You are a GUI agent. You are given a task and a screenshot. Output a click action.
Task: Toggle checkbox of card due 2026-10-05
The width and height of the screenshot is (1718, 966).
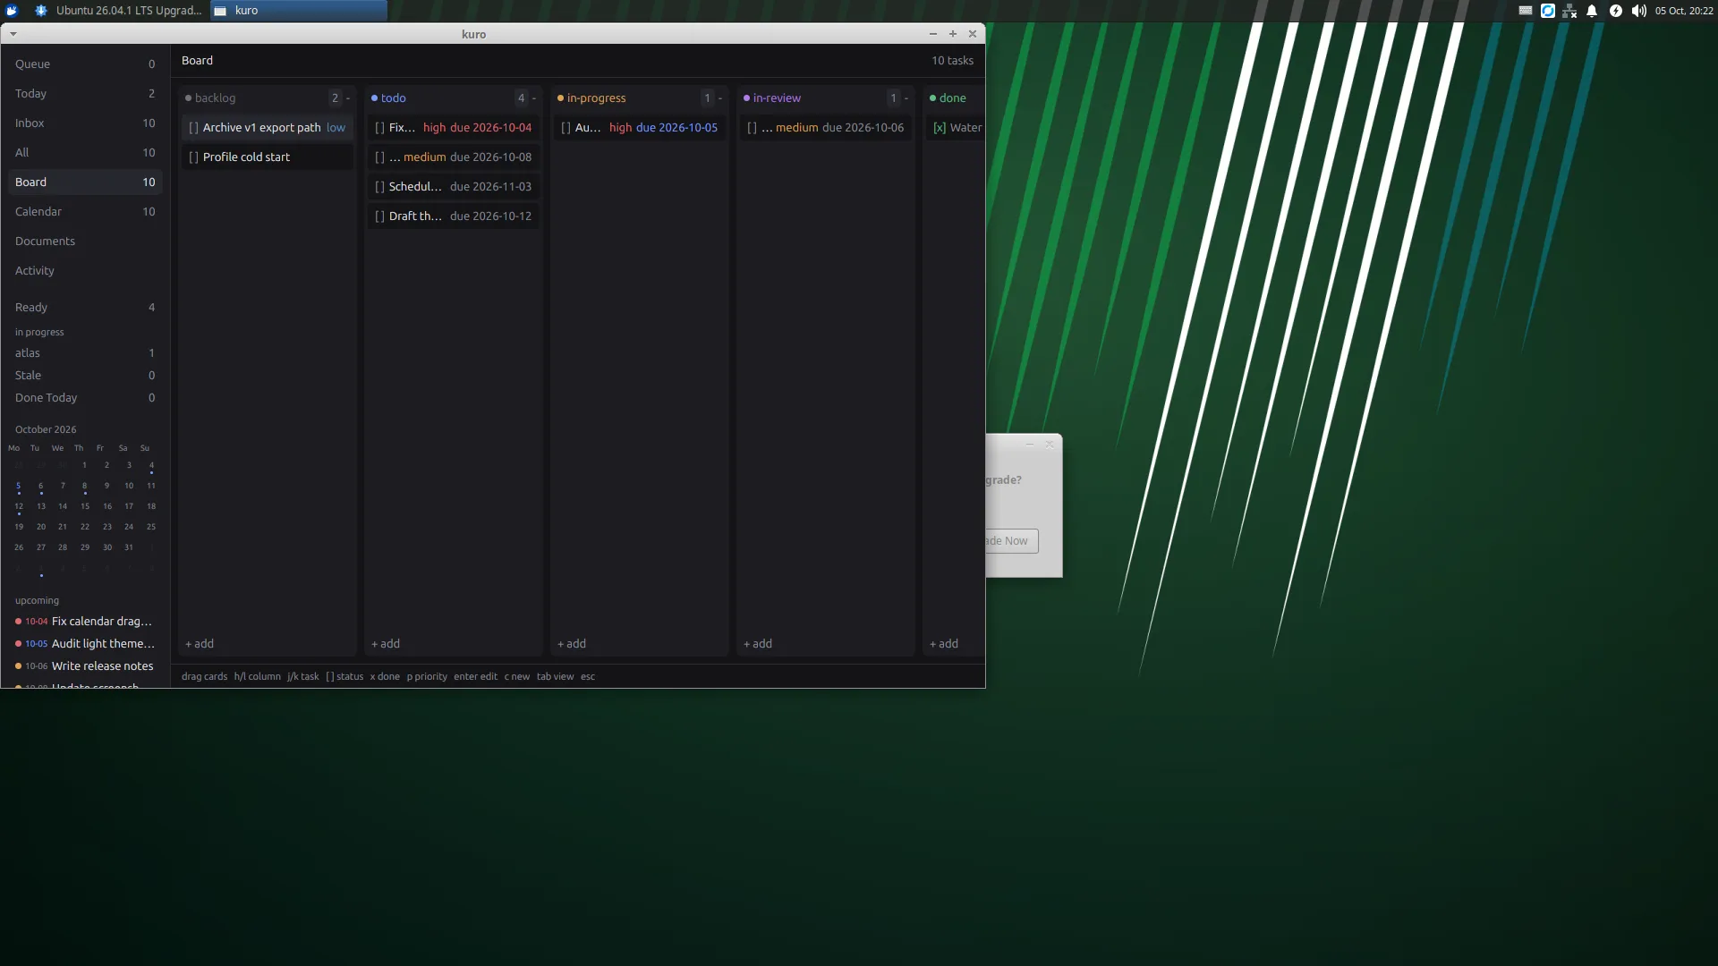pos(566,128)
